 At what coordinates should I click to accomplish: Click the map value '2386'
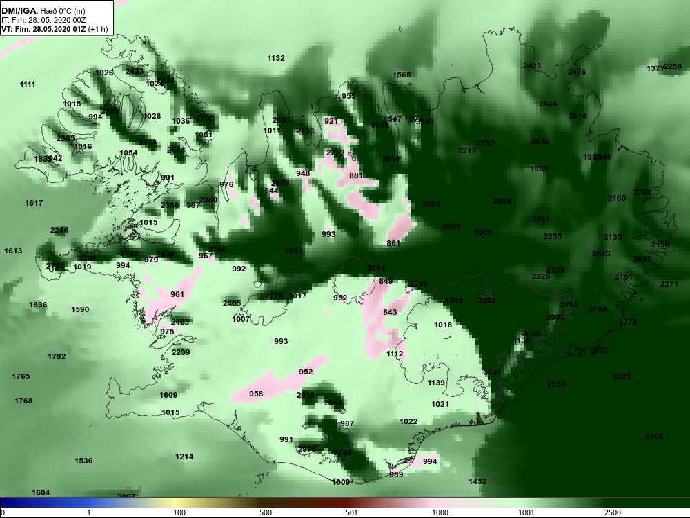tap(170, 205)
